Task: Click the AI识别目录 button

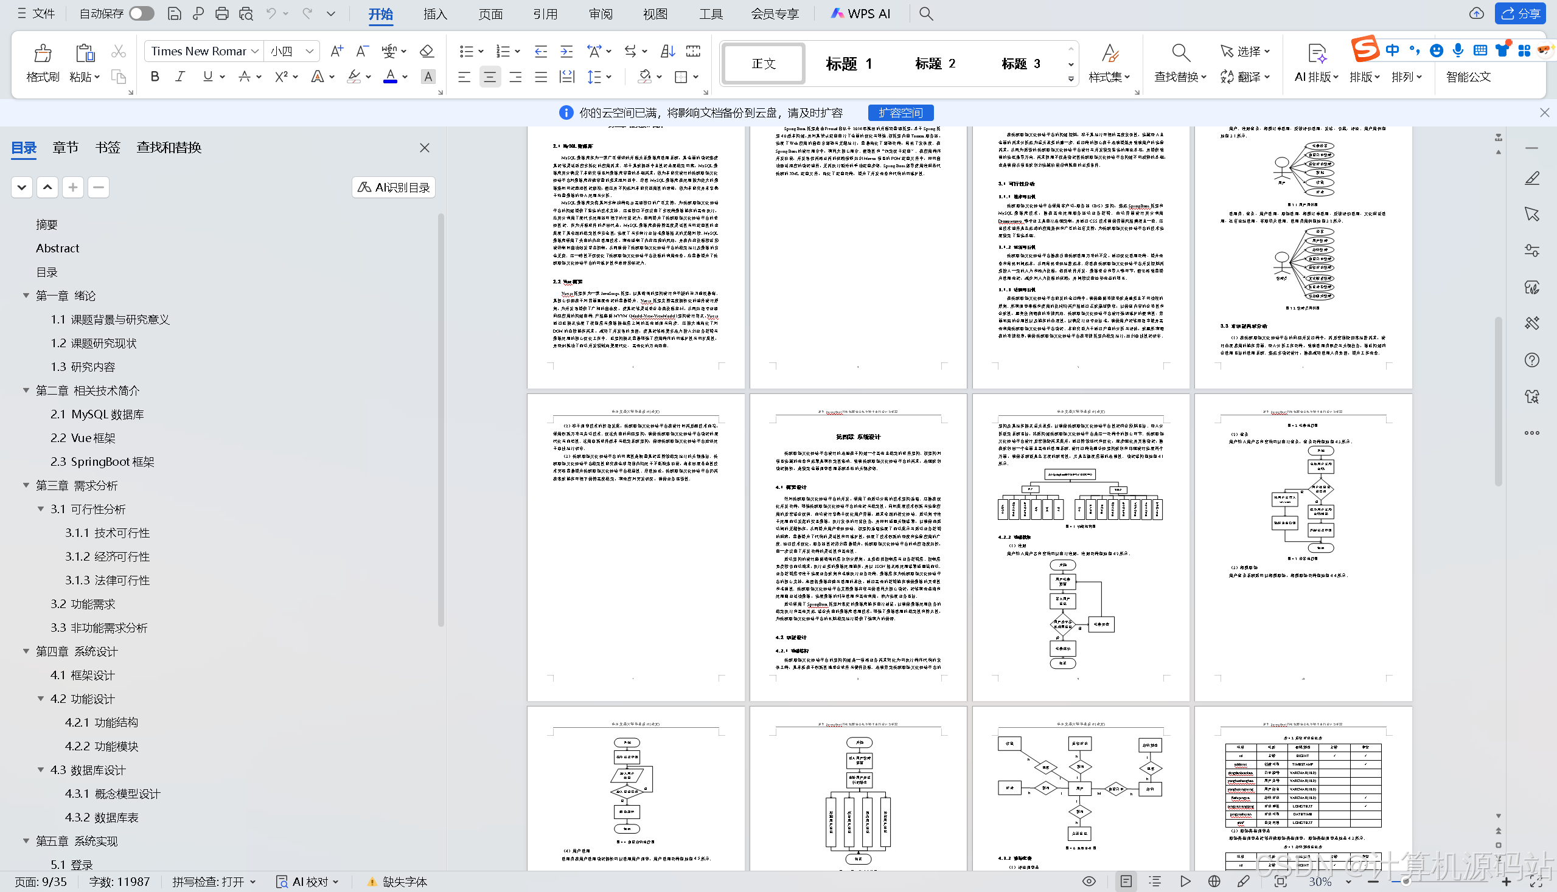Action: 394,187
